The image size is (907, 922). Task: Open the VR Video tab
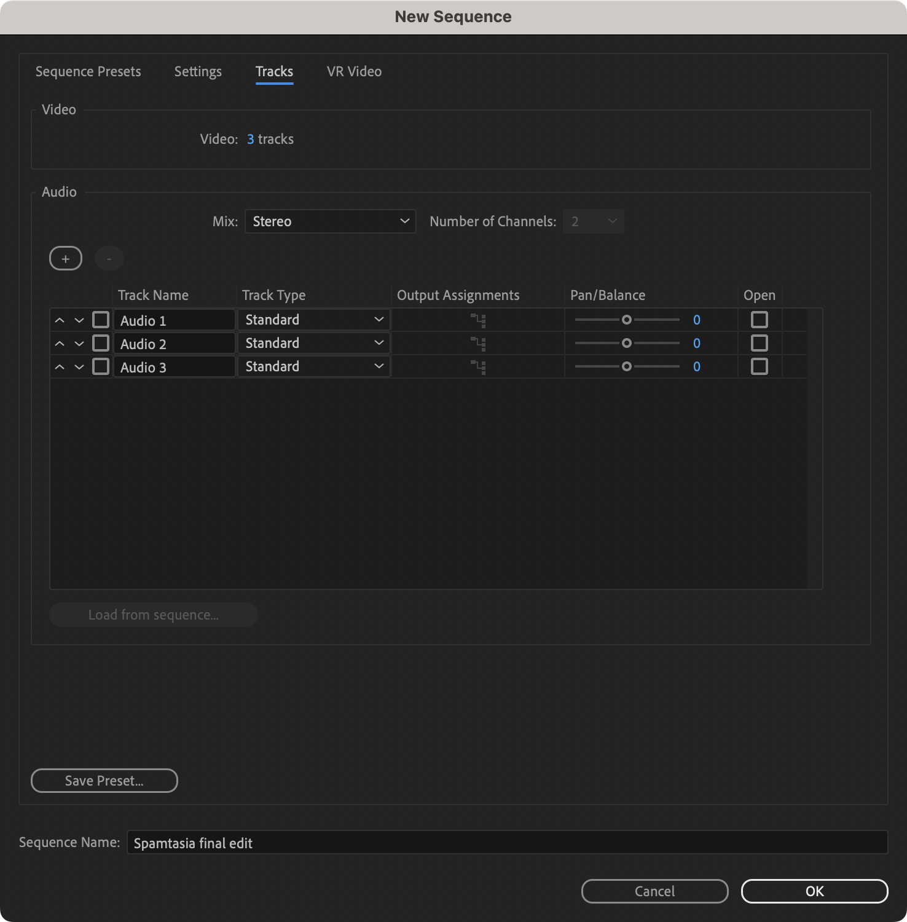[354, 71]
